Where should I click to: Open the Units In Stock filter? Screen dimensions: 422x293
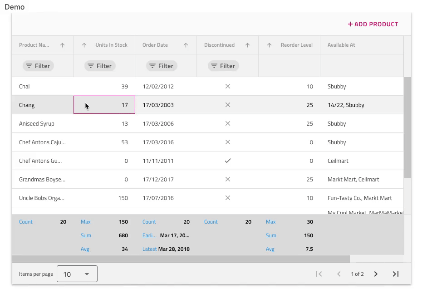(99, 66)
